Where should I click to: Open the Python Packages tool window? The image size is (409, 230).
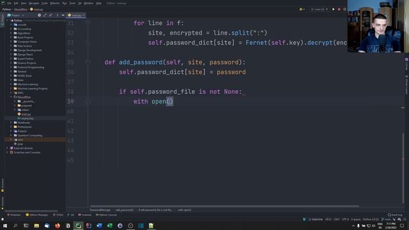[x=37, y=215]
